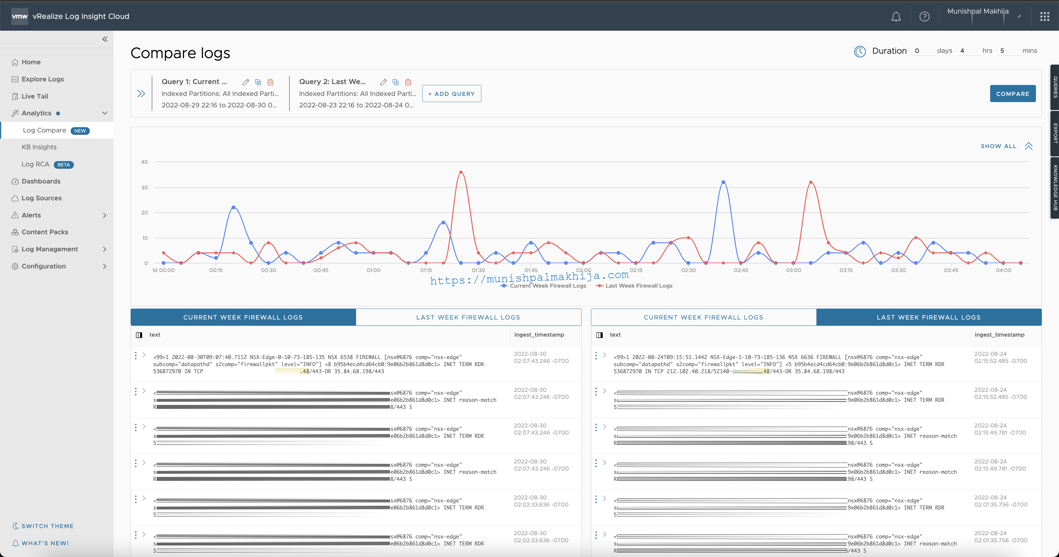
Task: Open column selector in left table
Action: [139, 335]
